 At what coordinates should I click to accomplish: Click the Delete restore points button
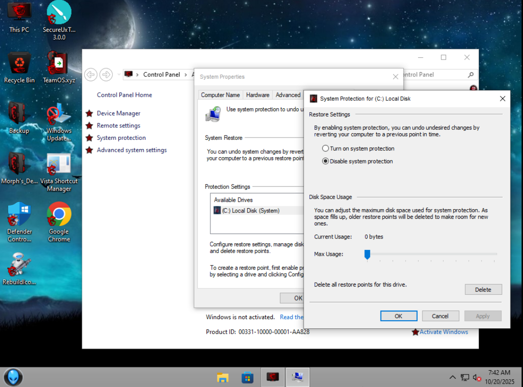483,289
